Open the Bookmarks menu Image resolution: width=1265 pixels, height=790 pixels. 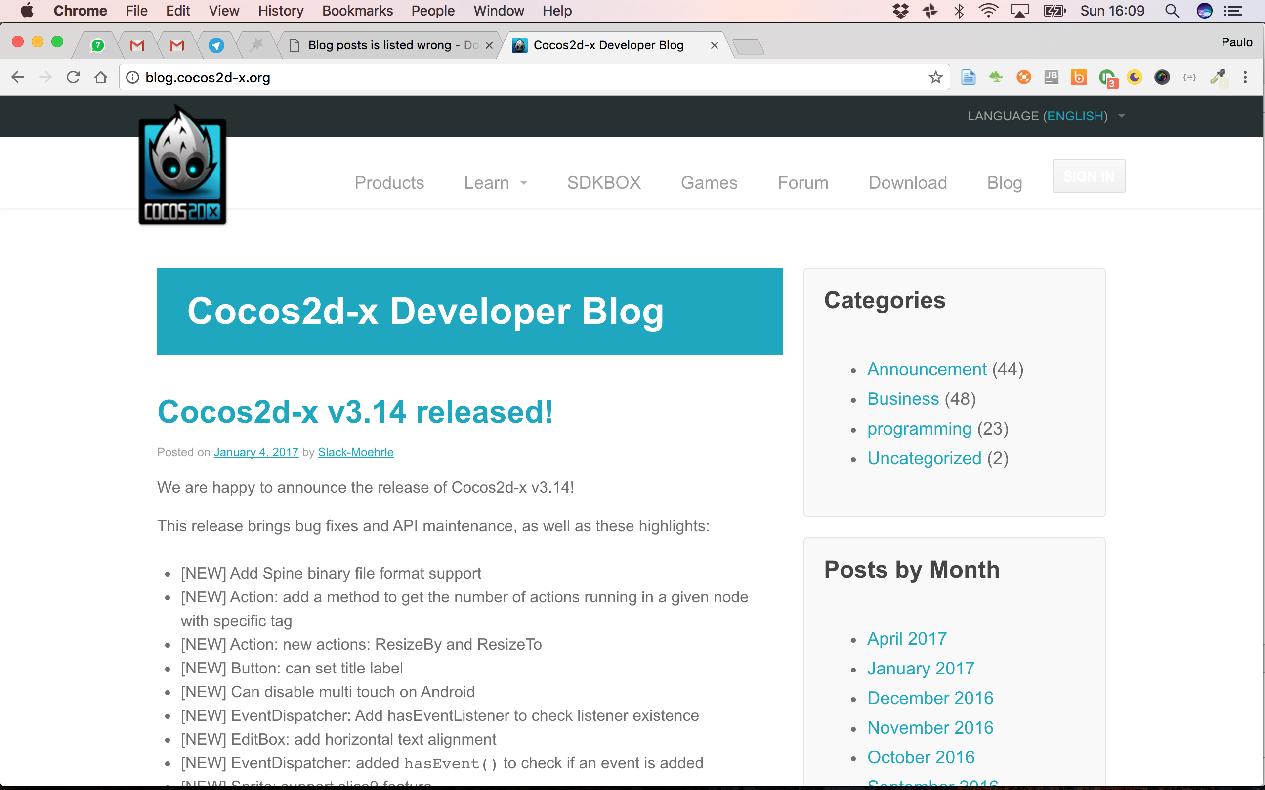tap(358, 11)
